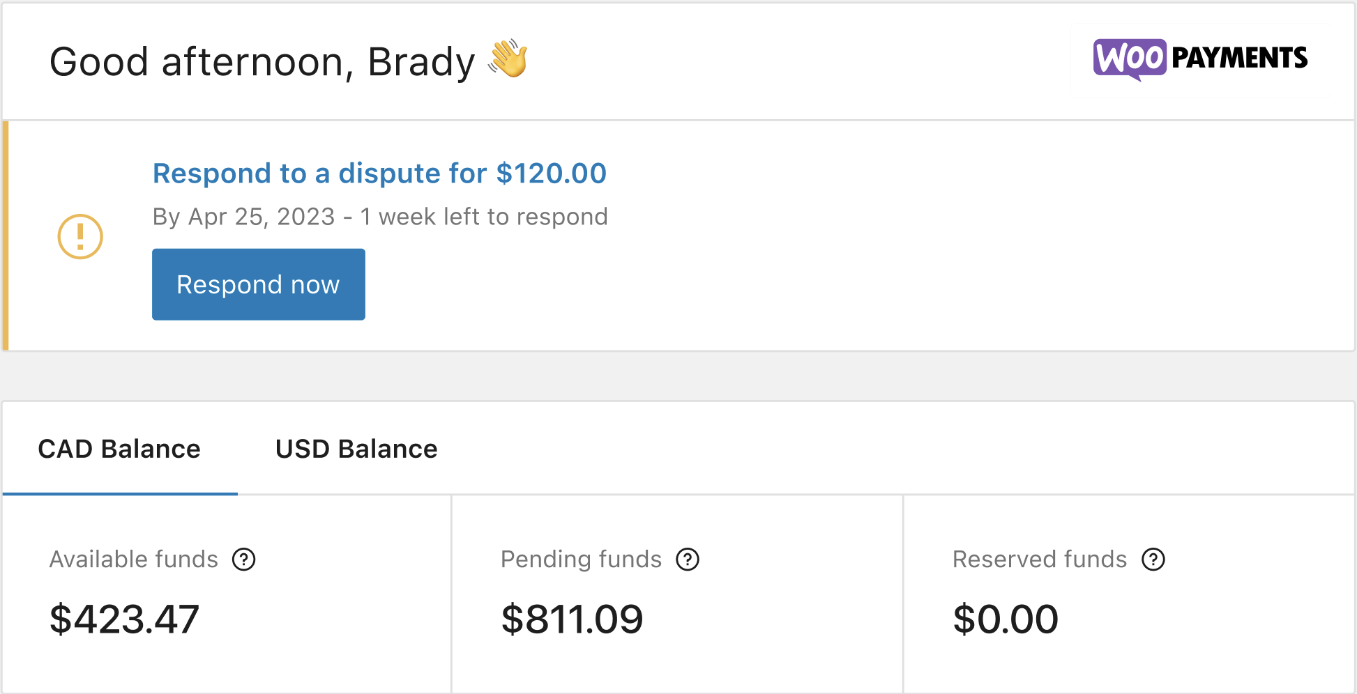The image size is (1357, 694).
Task: Click the Respond now button
Action: pyautogui.click(x=258, y=284)
